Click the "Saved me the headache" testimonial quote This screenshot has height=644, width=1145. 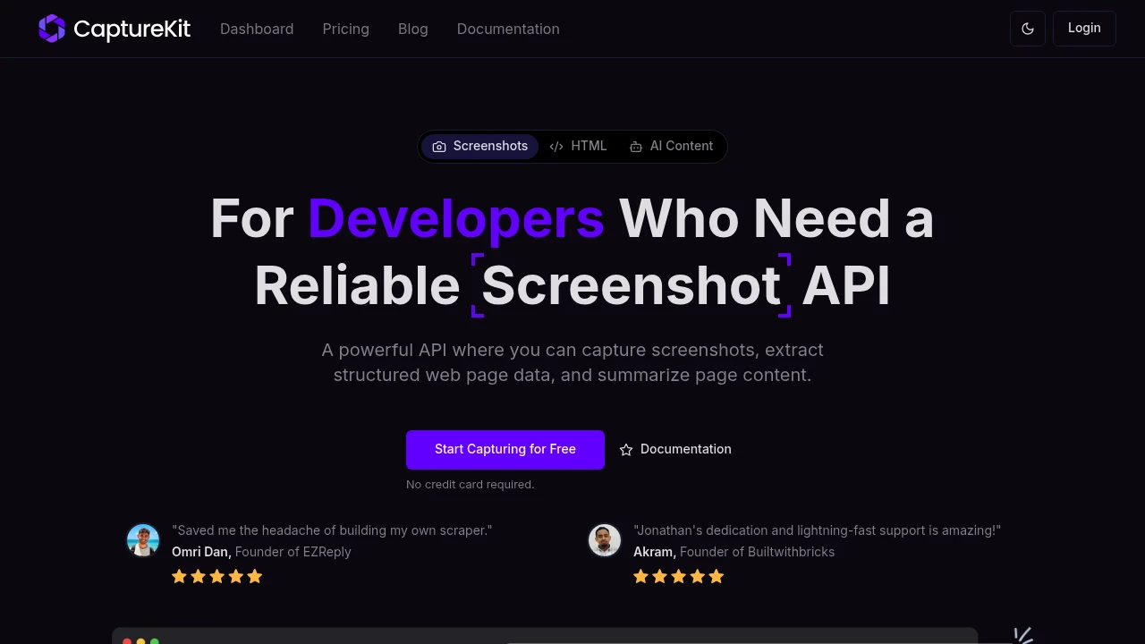pyautogui.click(x=332, y=530)
